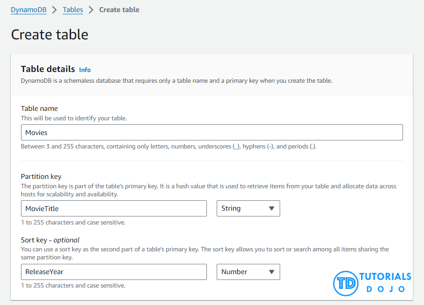Click the chevron after the Tables breadcrumb
The height and width of the screenshot is (305, 424).
tap(91, 10)
